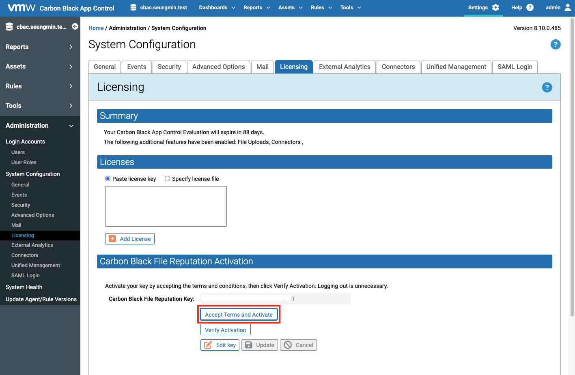Image resolution: width=575 pixels, height=375 pixels.
Task: Open the Dashboards dropdown menu
Action: tap(217, 7)
